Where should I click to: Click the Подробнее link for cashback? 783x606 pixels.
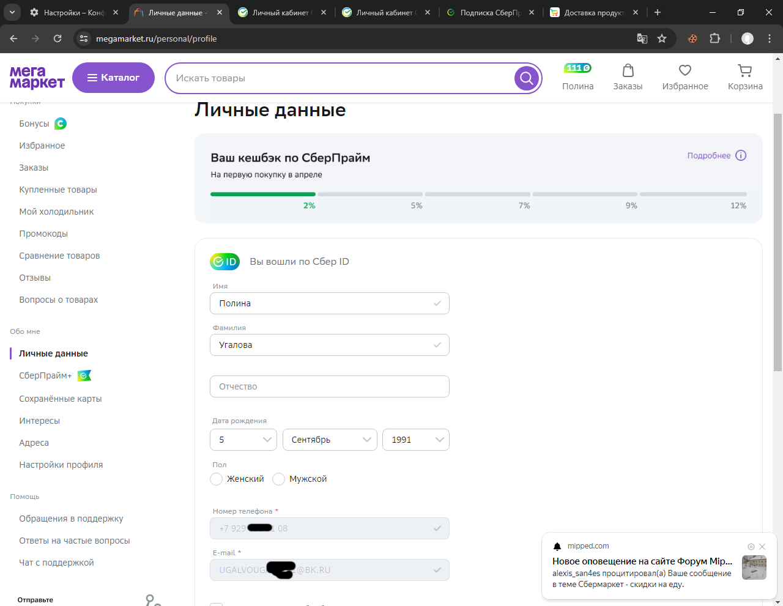(709, 155)
